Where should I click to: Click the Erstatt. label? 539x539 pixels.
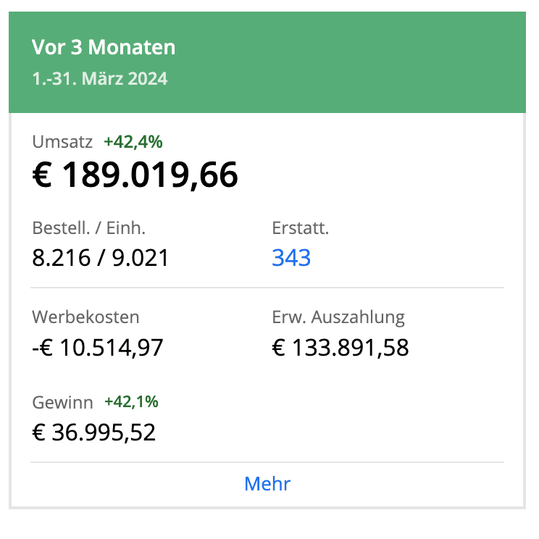(x=300, y=228)
